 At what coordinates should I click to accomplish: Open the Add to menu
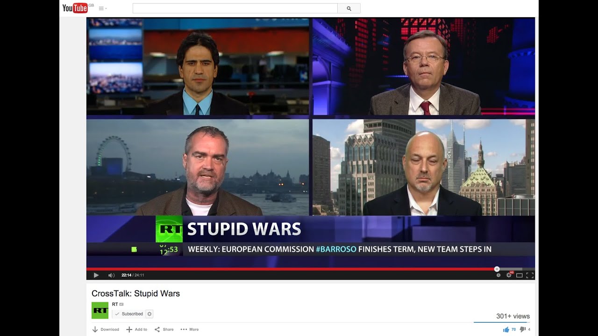(136, 329)
